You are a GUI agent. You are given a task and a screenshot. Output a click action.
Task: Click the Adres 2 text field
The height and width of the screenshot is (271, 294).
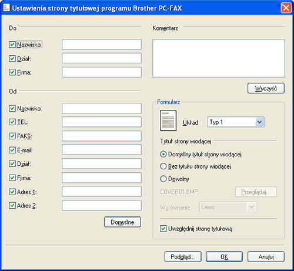click(102, 205)
